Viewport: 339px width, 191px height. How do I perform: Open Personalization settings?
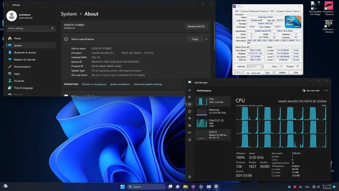tap(31, 67)
